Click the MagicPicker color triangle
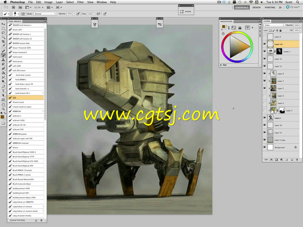 (239, 47)
